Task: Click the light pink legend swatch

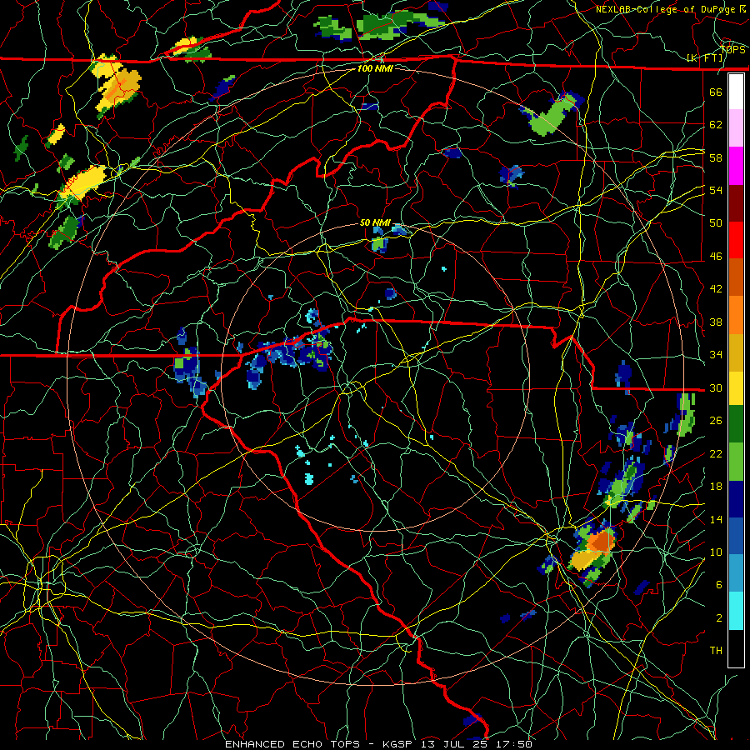Action: pos(736,128)
